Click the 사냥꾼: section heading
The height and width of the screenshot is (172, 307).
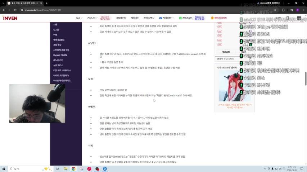[92, 43]
